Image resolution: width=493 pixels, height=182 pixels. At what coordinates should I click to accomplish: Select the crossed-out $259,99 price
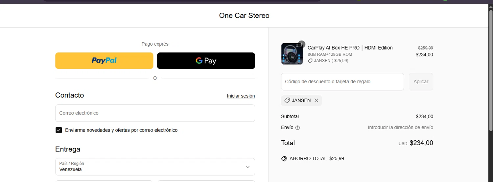425,48
